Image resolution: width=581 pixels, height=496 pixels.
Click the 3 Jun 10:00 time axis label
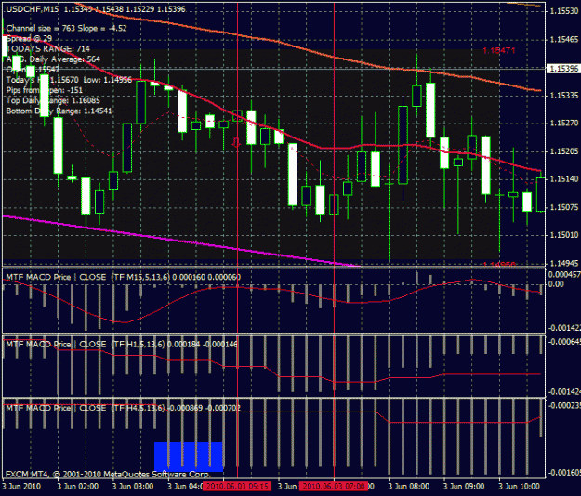519,486
